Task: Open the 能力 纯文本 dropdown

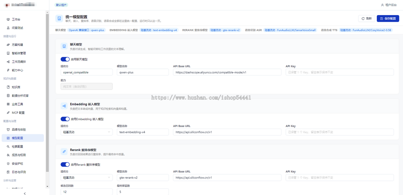Action: [x=87, y=86]
